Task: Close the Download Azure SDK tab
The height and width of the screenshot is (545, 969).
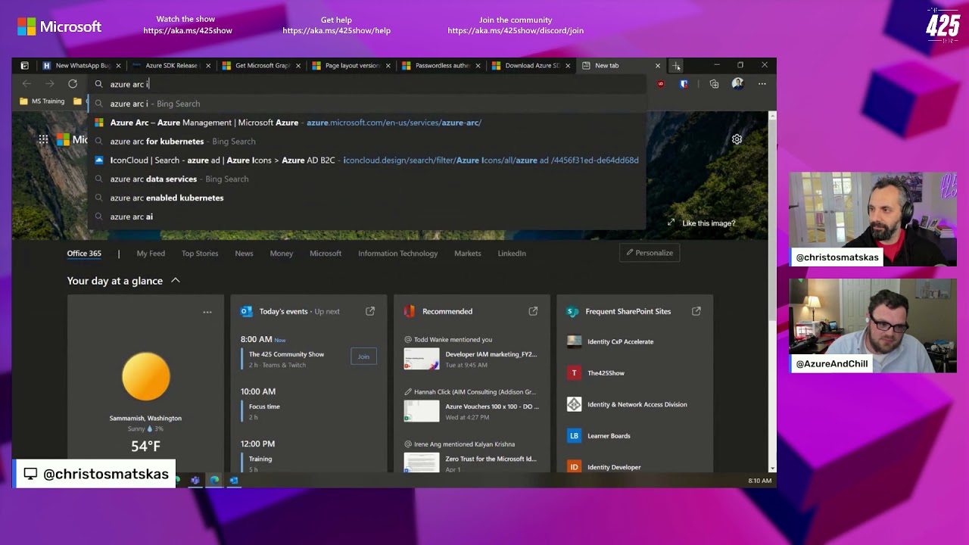Action: [568, 66]
